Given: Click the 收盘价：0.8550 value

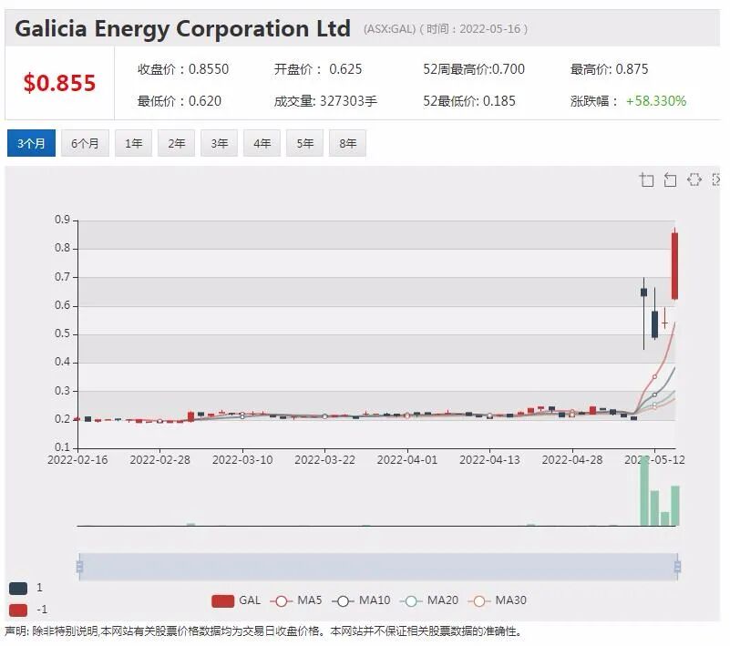Looking at the screenshot, I should coord(183,69).
